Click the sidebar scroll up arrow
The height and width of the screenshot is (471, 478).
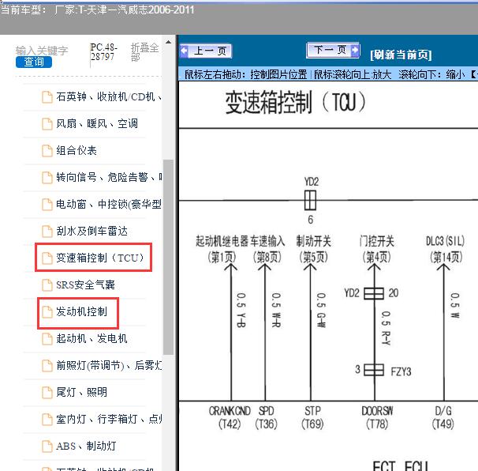click(168, 42)
